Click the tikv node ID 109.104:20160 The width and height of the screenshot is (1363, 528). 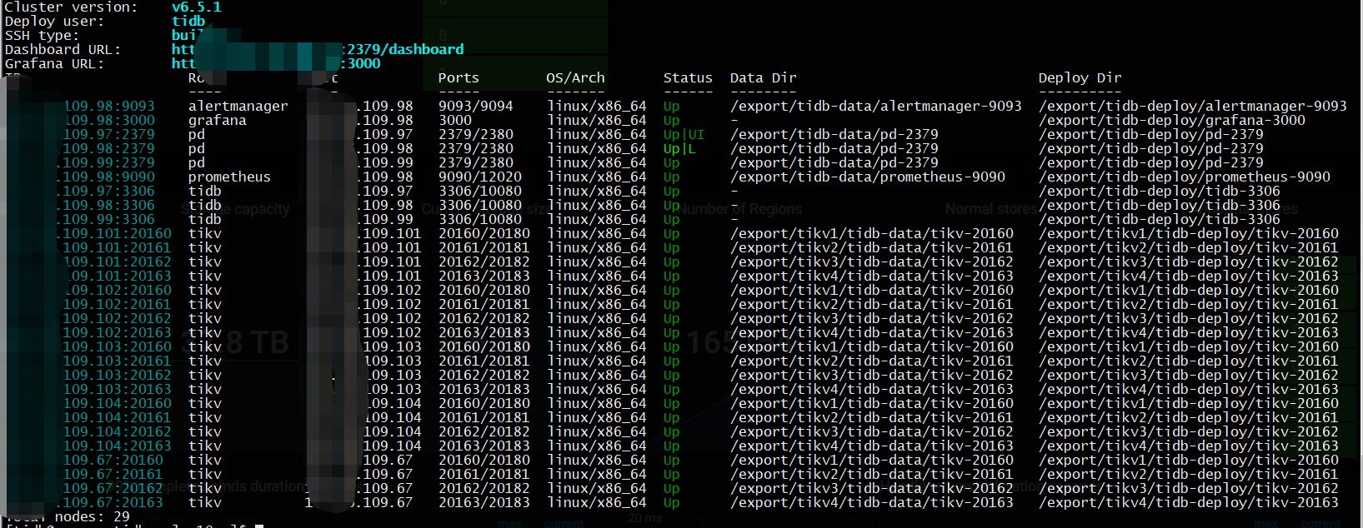(x=118, y=403)
